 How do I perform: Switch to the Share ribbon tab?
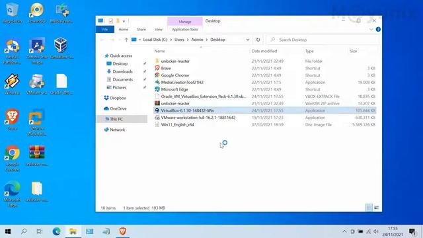pyautogui.click(x=141, y=29)
